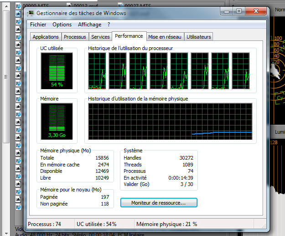
Task: Click the Valider (Go) value 3 / 30
Action: pos(187,184)
